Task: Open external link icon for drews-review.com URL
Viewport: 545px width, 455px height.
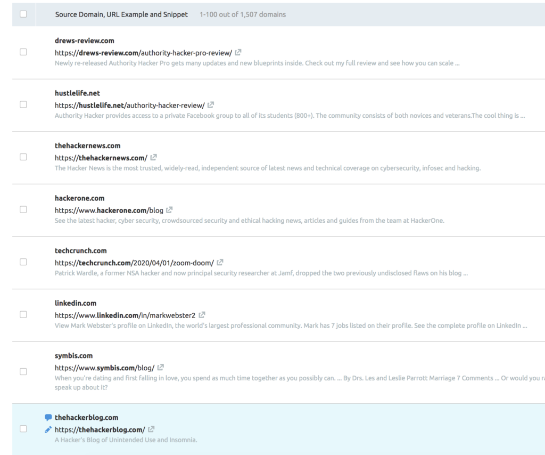Action: click(x=238, y=53)
